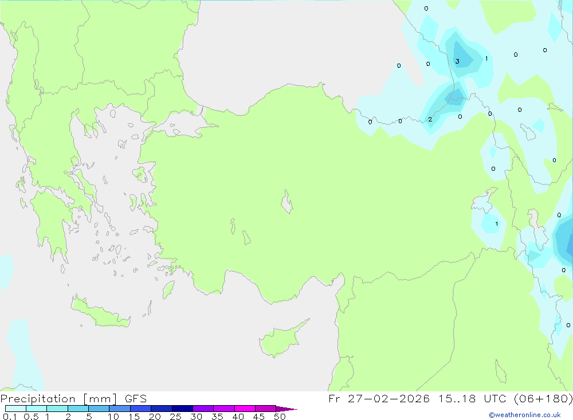This screenshot has width=573, height=420.
Task: Click the '3' precipitation value on map
Action: pos(457,61)
